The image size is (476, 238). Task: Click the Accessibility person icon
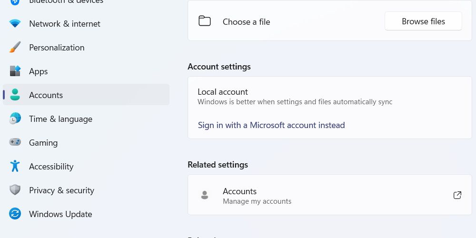pyautogui.click(x=15, y=166)
